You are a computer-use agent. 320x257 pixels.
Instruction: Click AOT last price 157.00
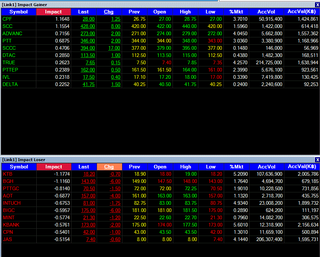[x=88, y=196]
